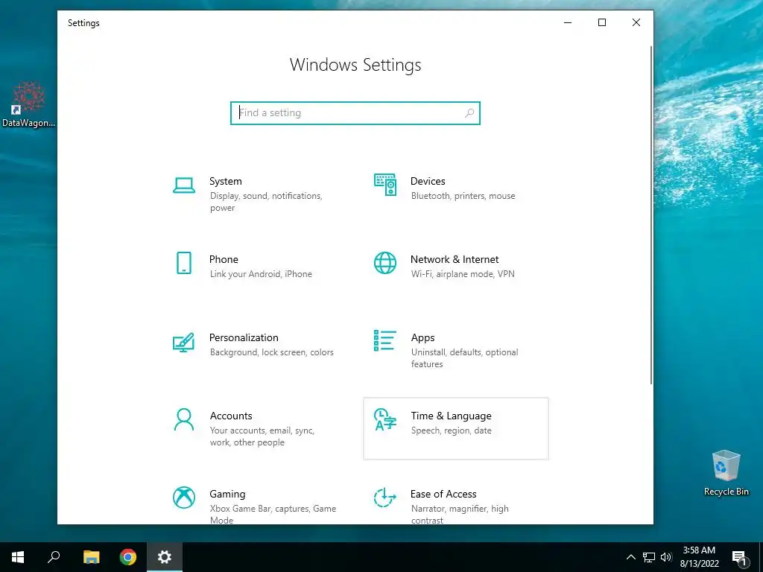Select the DataWagon desktop shortcut

[x=29, y=104]
